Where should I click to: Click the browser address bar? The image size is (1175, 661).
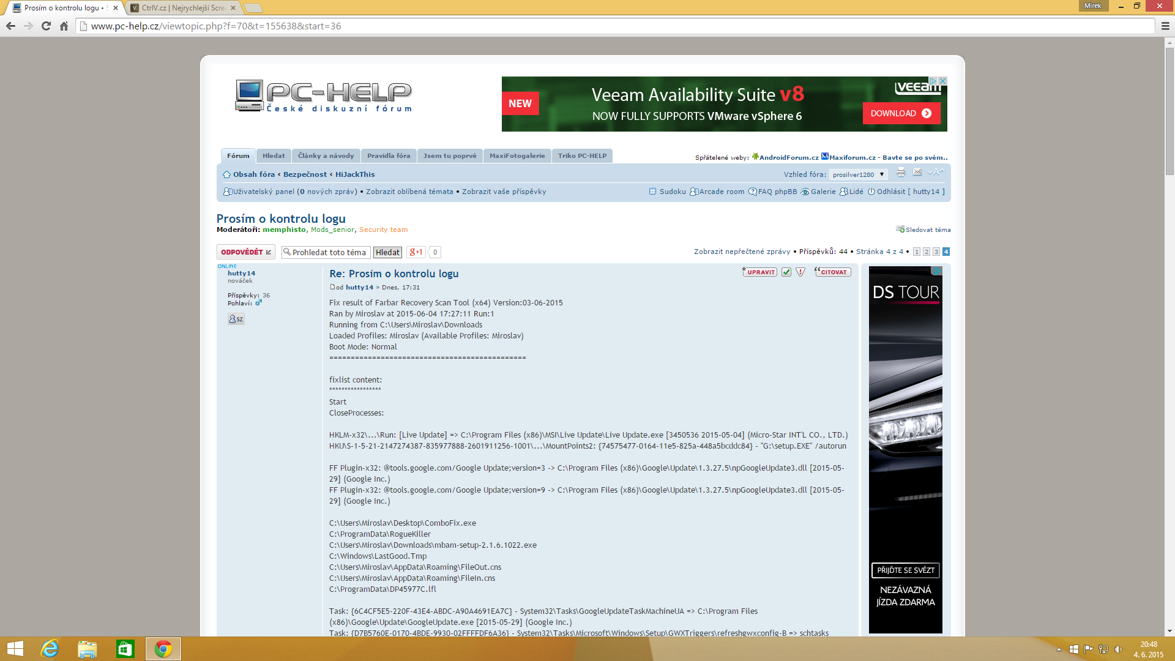point(615,26)
